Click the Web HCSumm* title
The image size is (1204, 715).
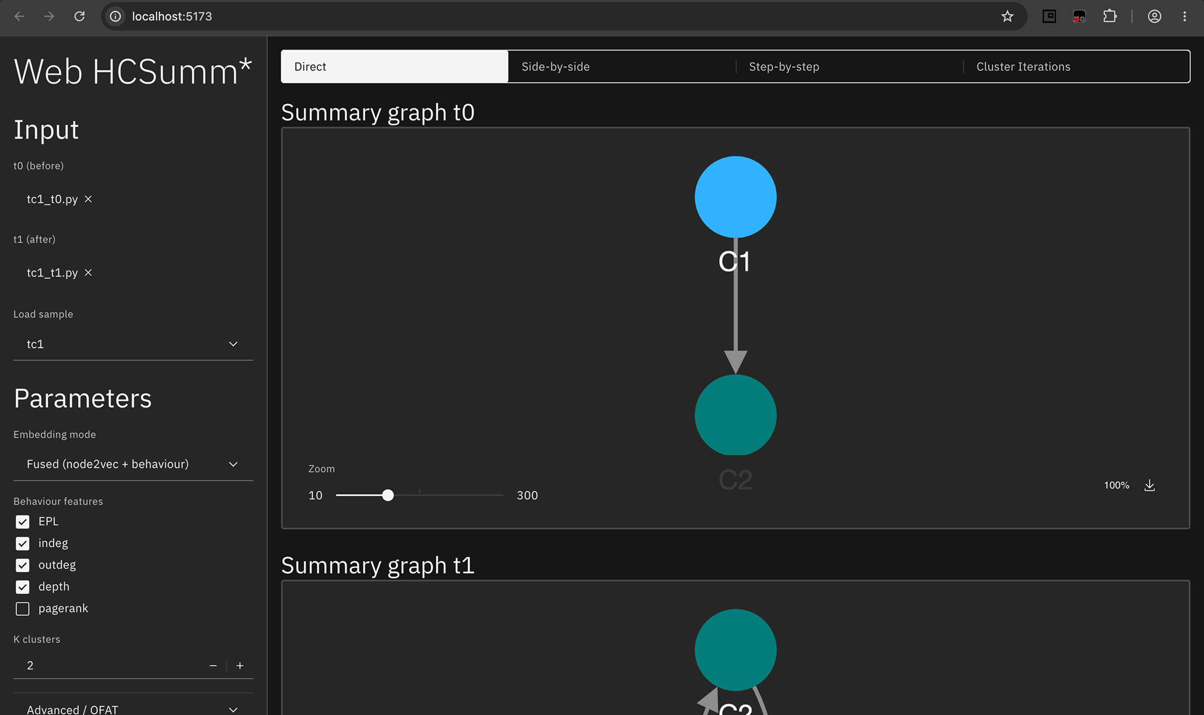(x=132, y=72)
